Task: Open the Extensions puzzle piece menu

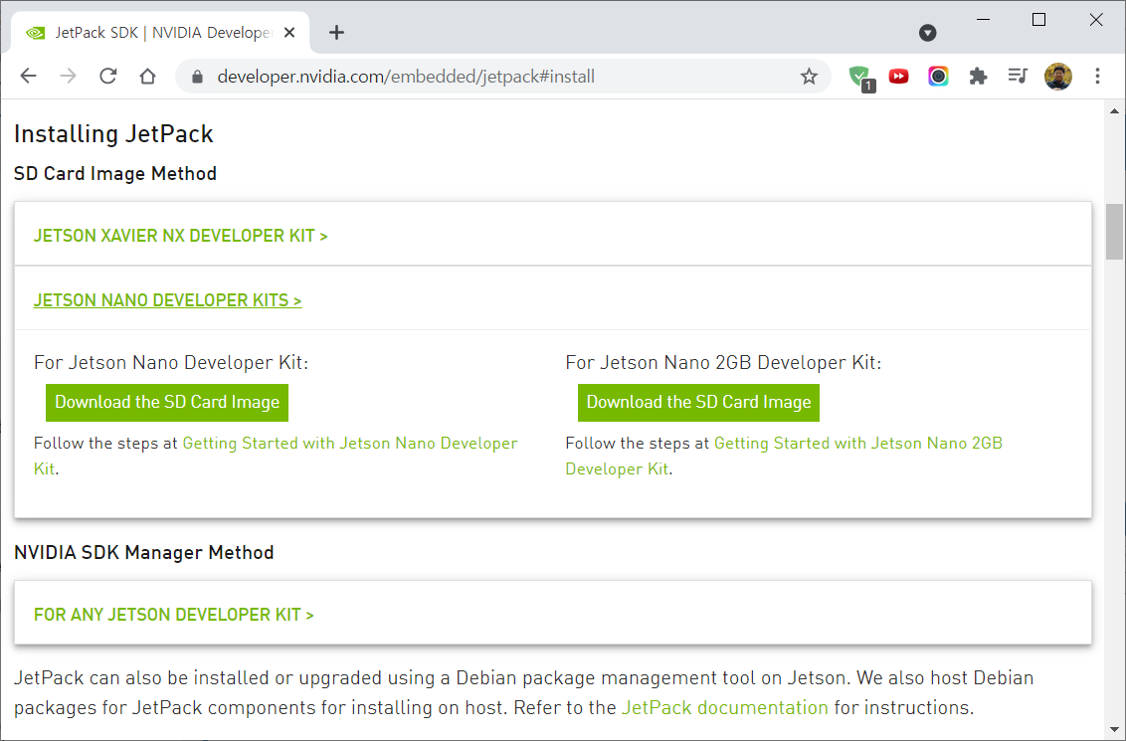Action: [978, 77]
